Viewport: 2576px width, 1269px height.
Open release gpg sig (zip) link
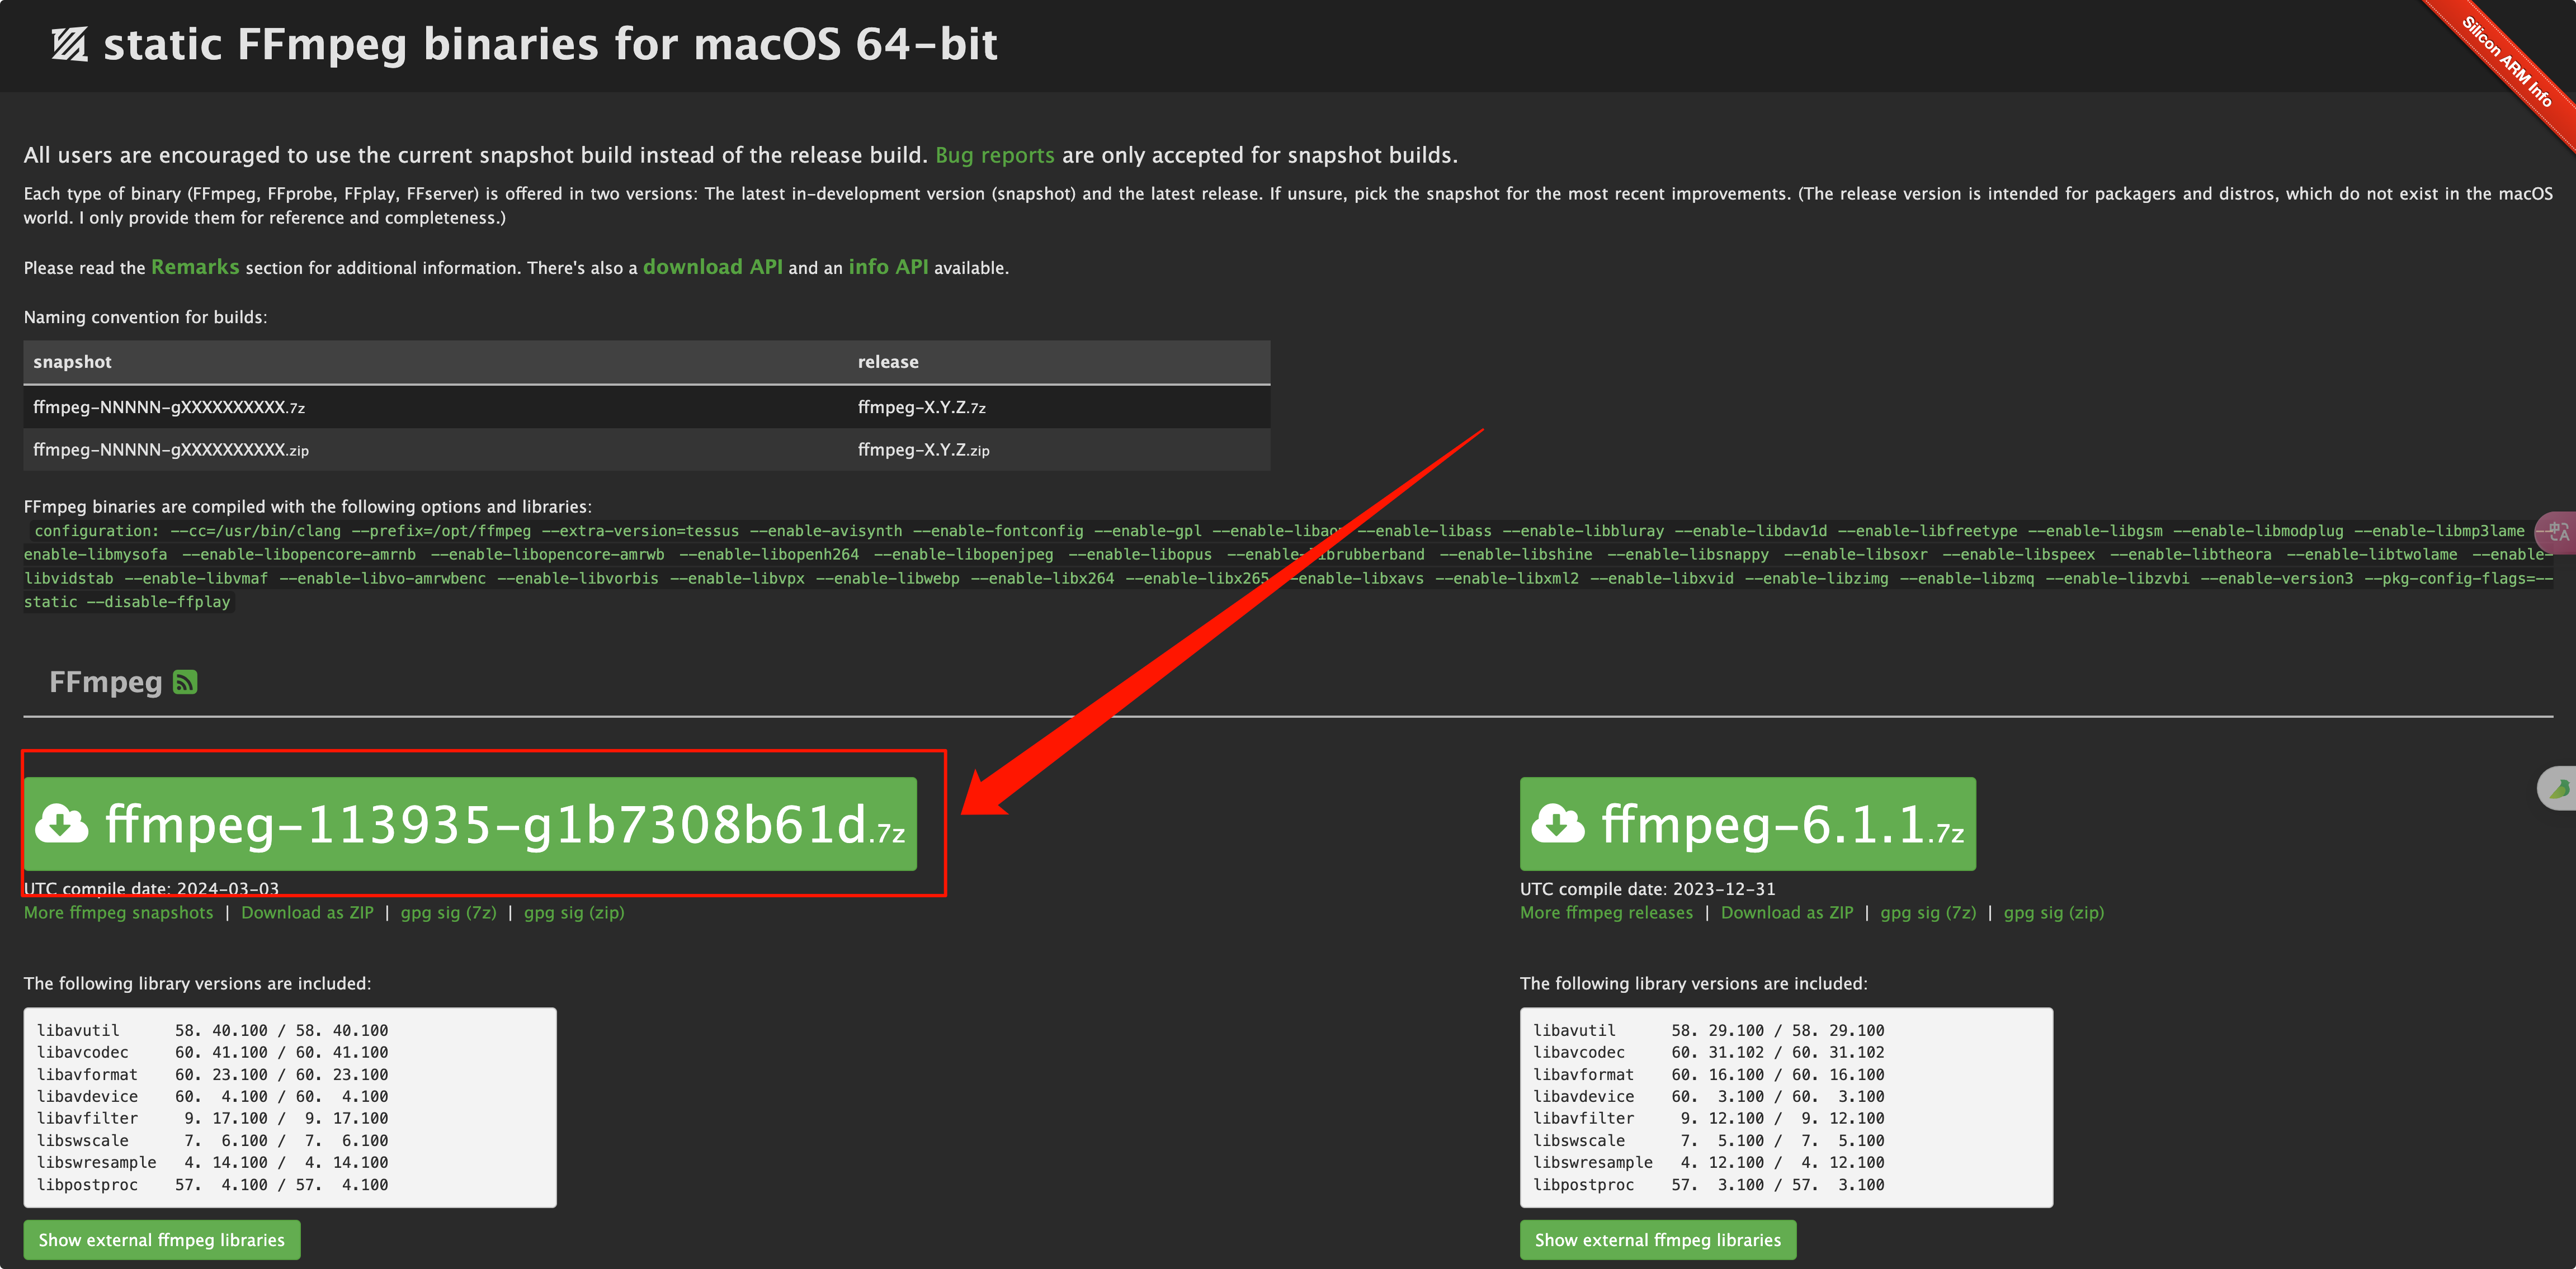(2054, 912)
